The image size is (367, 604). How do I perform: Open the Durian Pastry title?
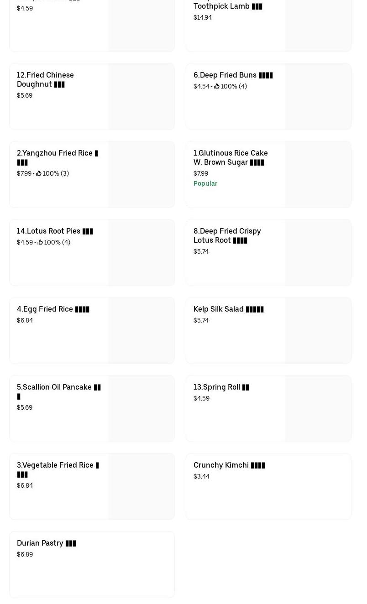tap(46, 543)
